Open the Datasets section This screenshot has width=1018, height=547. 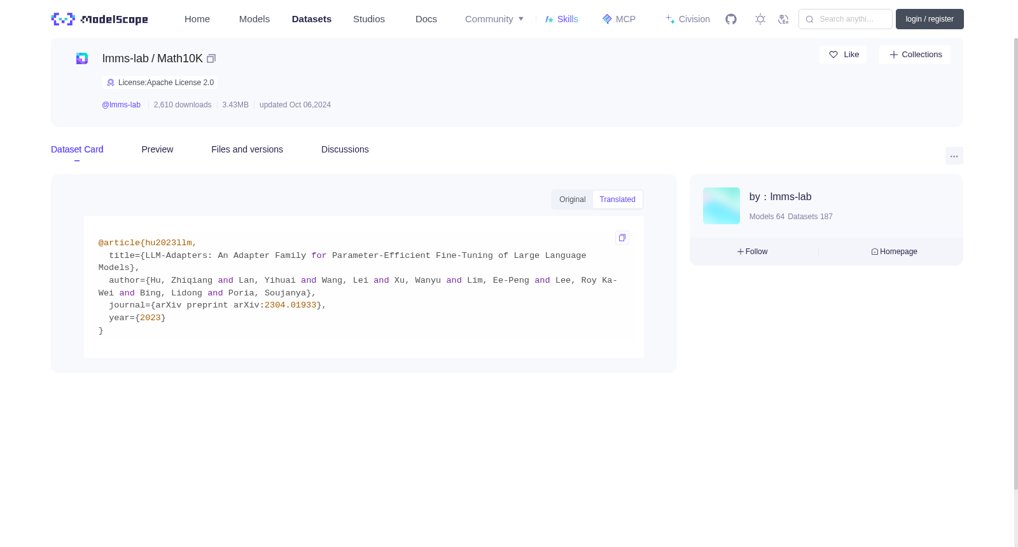[312, 19]
